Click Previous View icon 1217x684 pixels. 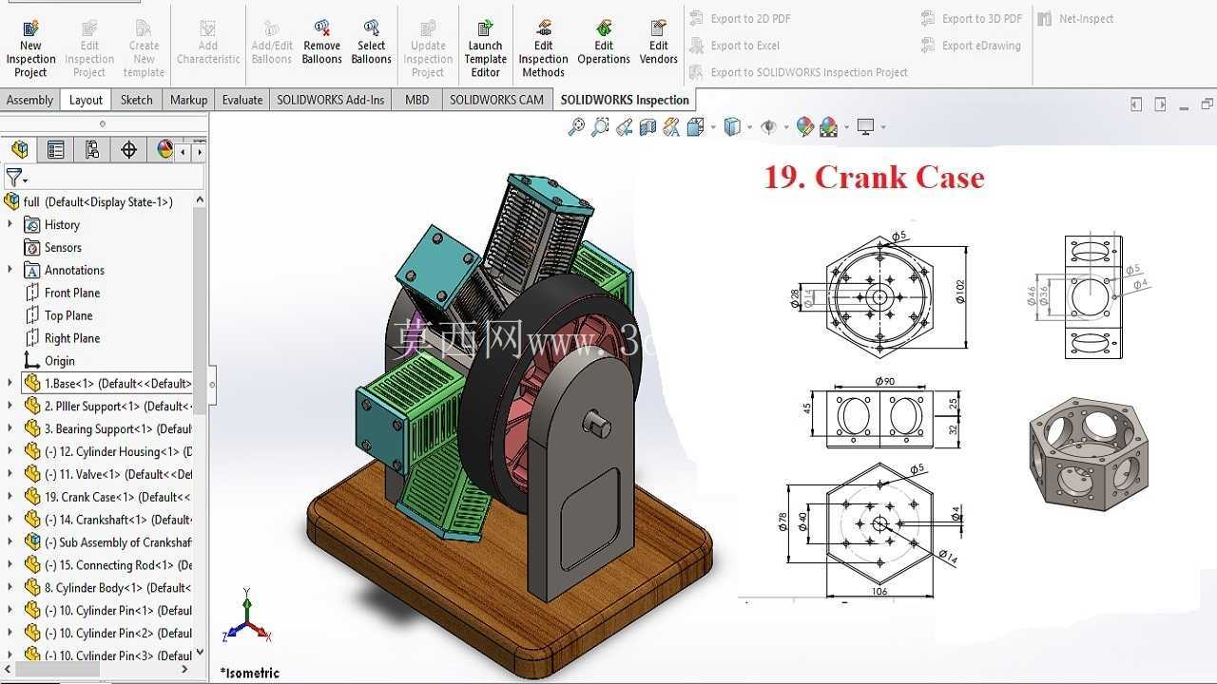pos(625,126)
